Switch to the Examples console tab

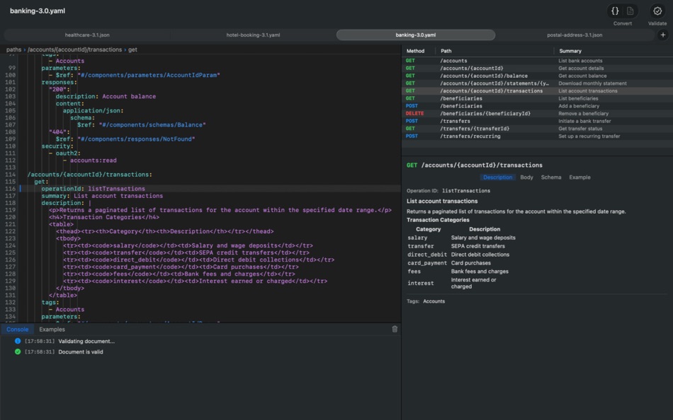point(52,329)
